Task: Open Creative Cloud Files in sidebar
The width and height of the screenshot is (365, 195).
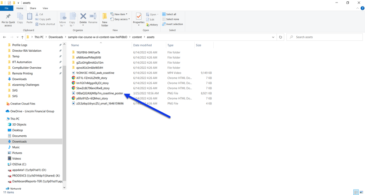Action: [23, 104]
